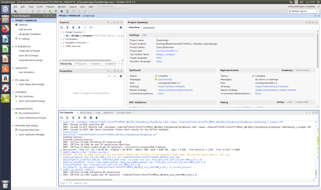Click the plus icon in Sources panel
The image size is (321, 190).
coord(79,28)
